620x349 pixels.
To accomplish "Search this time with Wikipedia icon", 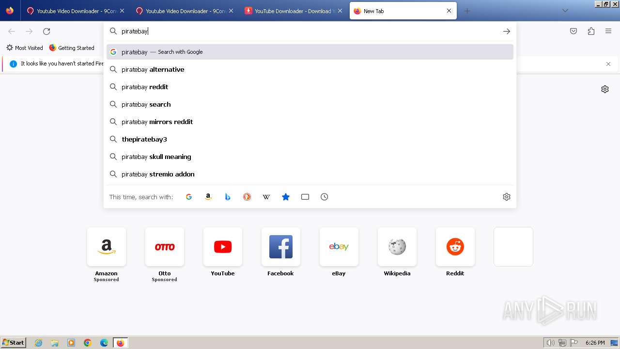I will click(266, 197).
